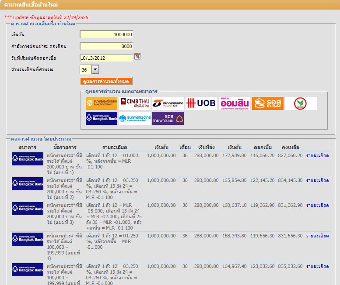Screen dimensions: 340x285
Task: Click Bangkok Bank logo in 834,145.30 row
Action: (x=28, y=184)
